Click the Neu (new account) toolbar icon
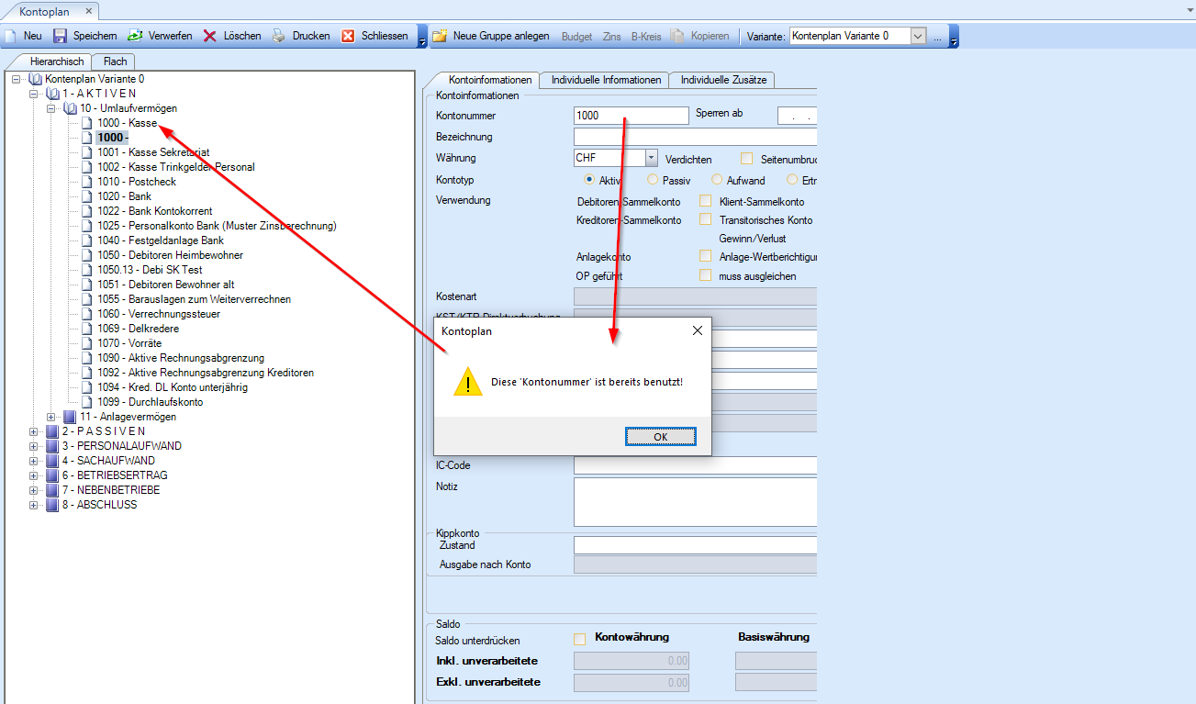Screen dimensions: 1196x704 pos(11,36)
